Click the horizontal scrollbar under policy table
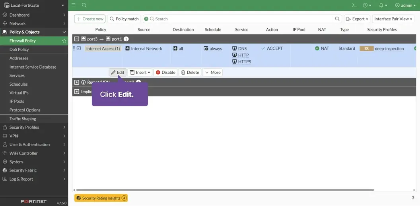 pyautogui.click(x=225, y=190)
